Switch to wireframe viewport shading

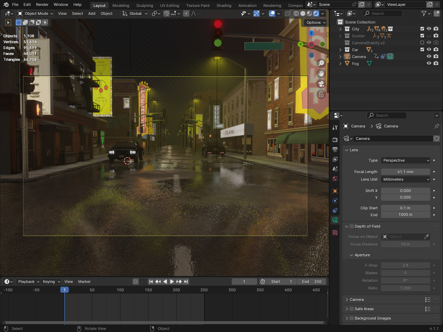(296, 13)
